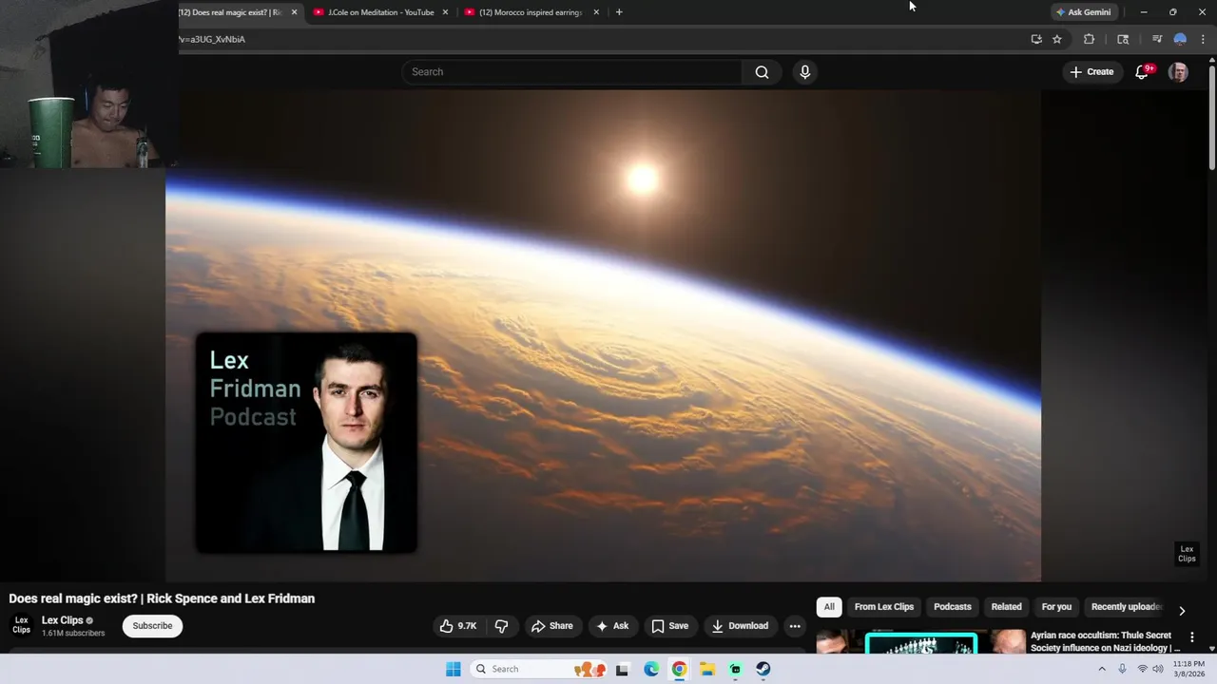Click the address bar URL
Image resolution: width=1217 pixels, height=684 pixels.
211,39
